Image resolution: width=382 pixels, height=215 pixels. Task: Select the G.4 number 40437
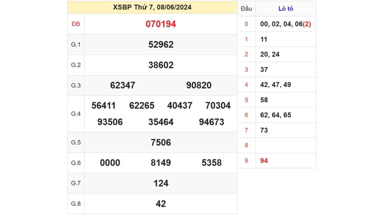[x=180, y=106]
